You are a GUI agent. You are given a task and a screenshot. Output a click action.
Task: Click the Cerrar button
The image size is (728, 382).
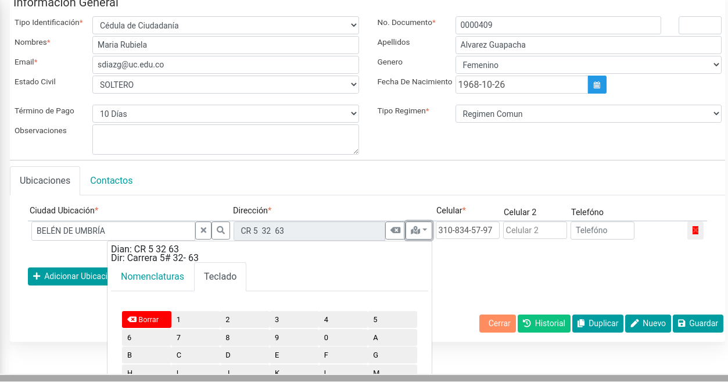pos(497,324)
